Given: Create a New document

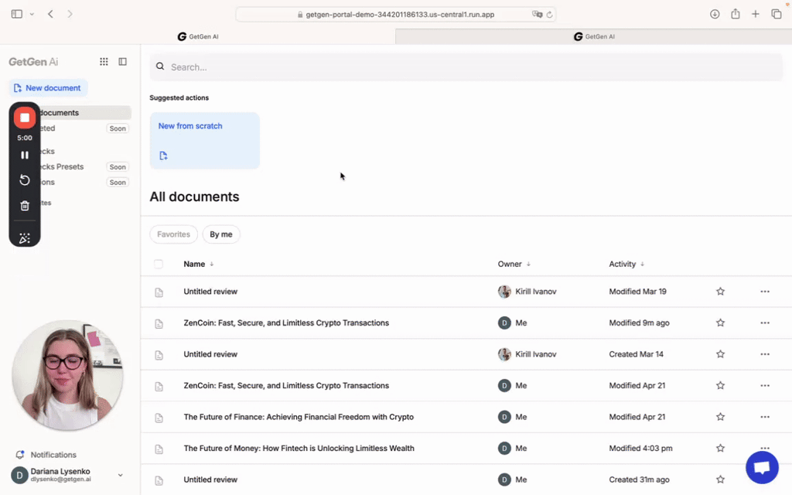Looking at the screenshot, I should click(48, 88).
